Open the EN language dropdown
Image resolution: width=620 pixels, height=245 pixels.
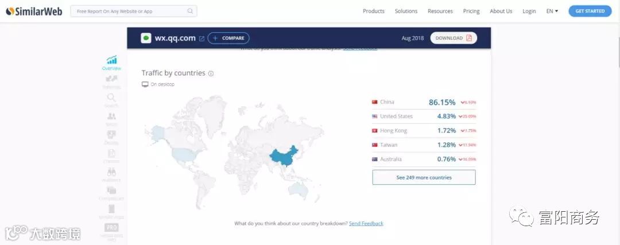coord(552,11)
